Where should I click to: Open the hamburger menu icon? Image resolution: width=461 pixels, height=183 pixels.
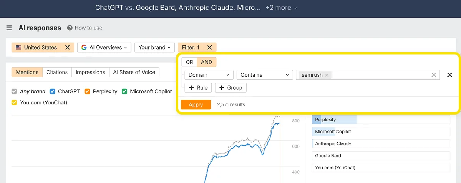(9, 28)
